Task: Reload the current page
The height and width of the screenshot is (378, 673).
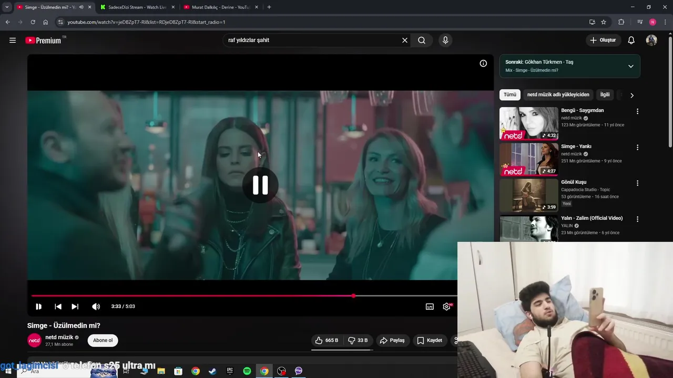Action: (x=33, y=22)
